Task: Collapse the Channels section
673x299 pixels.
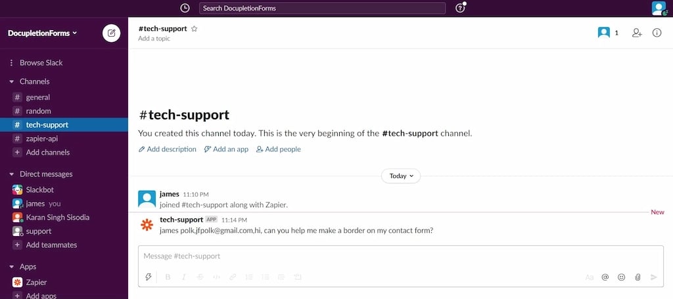Action: coord(11,81)
